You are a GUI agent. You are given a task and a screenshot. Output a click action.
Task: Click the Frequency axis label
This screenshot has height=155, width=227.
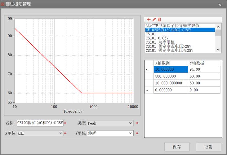tap(73, 111)
